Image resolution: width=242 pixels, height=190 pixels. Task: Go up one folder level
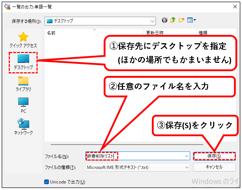[x=173, y=20]
